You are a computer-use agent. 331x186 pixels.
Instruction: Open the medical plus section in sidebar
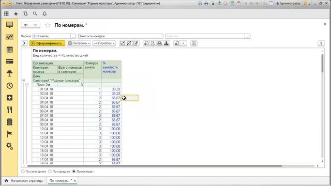click(9, 98)
